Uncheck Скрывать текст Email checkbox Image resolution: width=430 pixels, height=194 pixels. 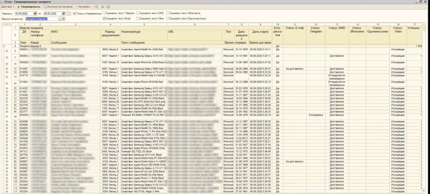(104, 19)
